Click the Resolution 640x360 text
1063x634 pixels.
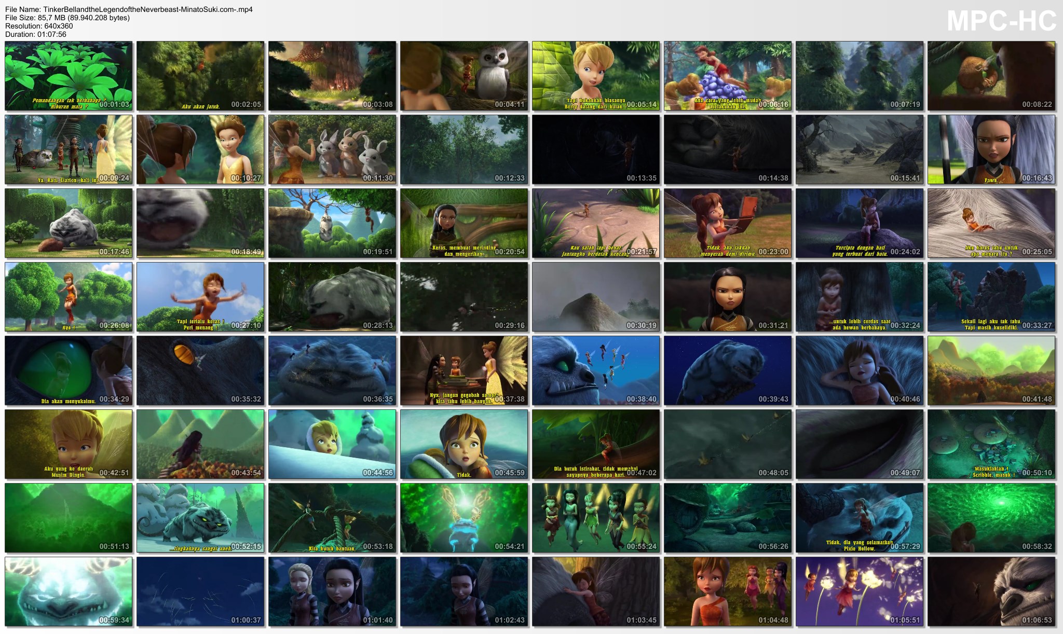pos(39,26)
